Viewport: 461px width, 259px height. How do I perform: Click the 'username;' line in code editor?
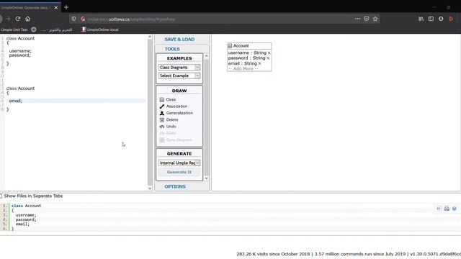[x=20, y=51]
